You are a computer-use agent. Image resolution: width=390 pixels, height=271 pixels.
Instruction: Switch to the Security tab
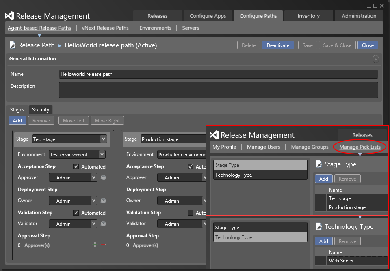coord(41,110)
